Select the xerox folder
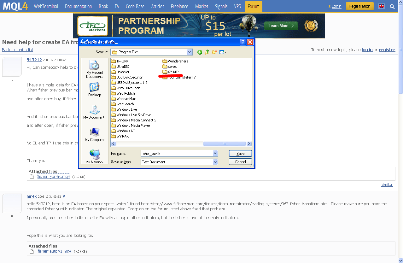This screenshot has height=263, width=403. (x=170, y=67)
